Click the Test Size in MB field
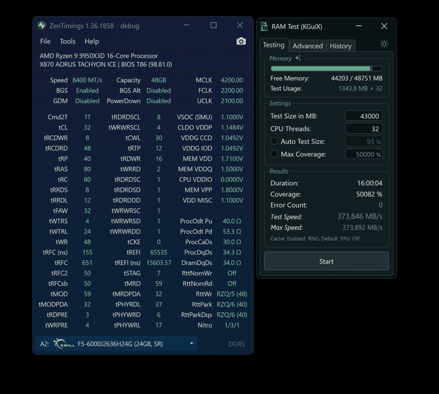The image size is (439, 394). click(364, 116)
